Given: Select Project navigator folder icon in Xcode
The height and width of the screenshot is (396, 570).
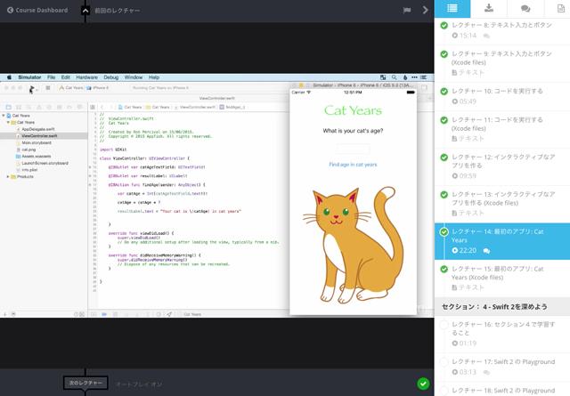Looking at the screenshot, I should (x=8, y=107).
